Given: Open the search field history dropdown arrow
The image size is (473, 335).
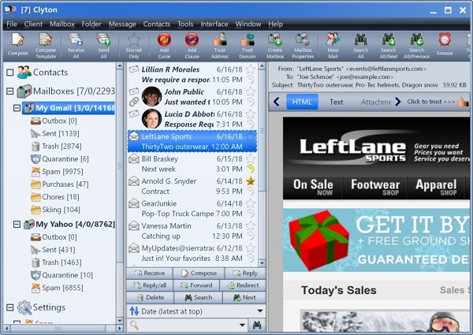Looking at the screenshot, I should 242,325.
